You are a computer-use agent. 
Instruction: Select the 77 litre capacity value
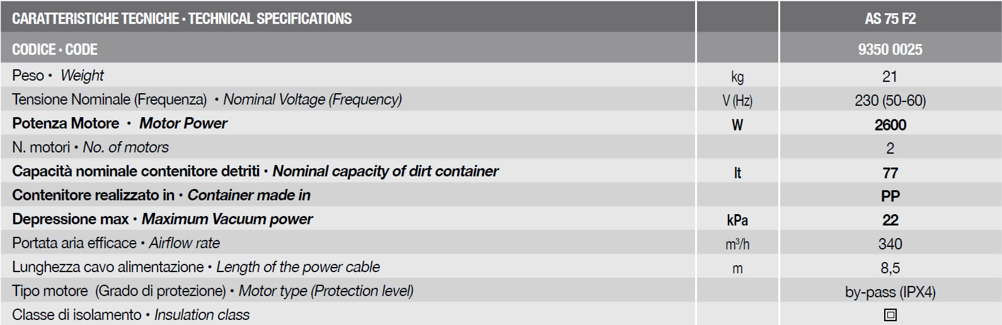890,173
